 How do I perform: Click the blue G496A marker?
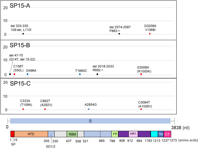pyautogui.click(x=27, y=74)
